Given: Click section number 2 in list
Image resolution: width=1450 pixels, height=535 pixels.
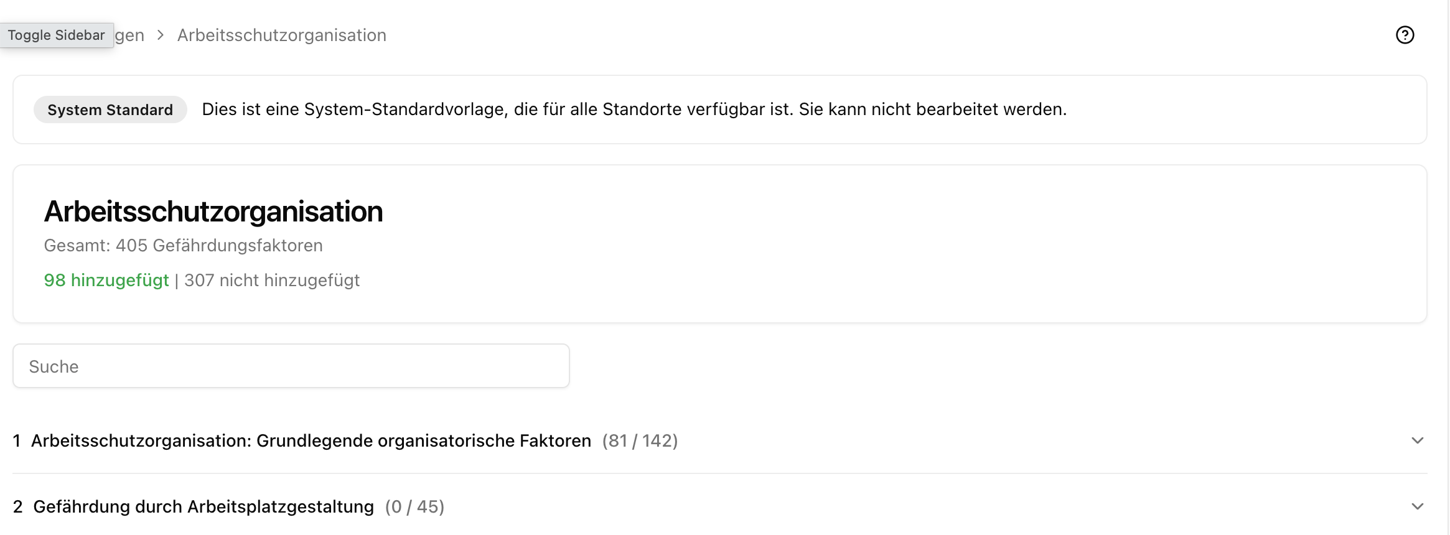Looking at the screenshot, I should point(18,506).
